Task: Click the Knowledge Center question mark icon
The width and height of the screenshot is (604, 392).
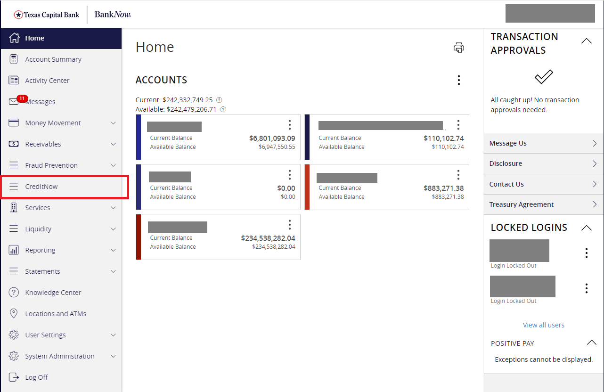Action: tap(14, 293)
